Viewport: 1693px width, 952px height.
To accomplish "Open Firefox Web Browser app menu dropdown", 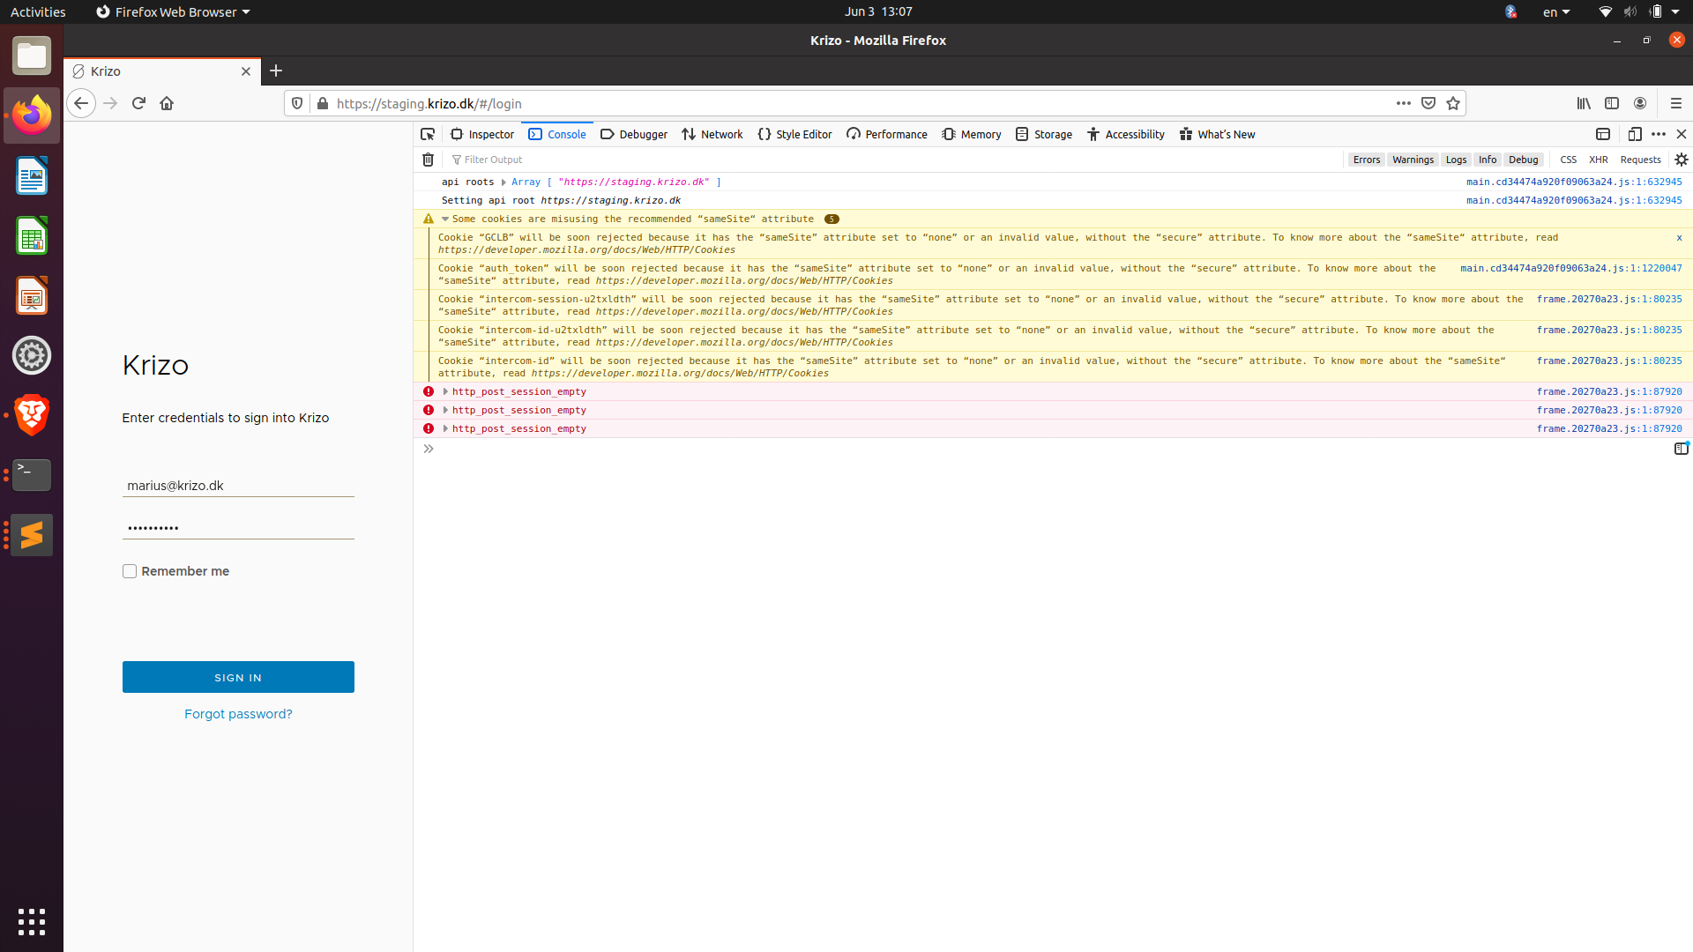I will [x=173, y=11].
